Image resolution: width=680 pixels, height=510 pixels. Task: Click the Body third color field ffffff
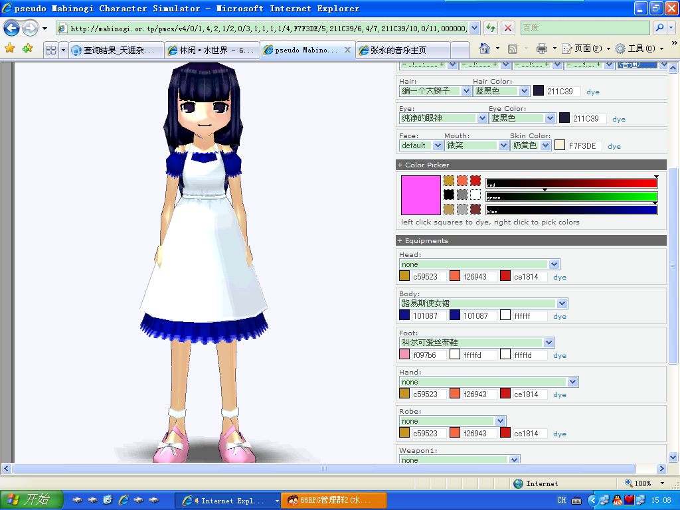[x=530, y=316]
